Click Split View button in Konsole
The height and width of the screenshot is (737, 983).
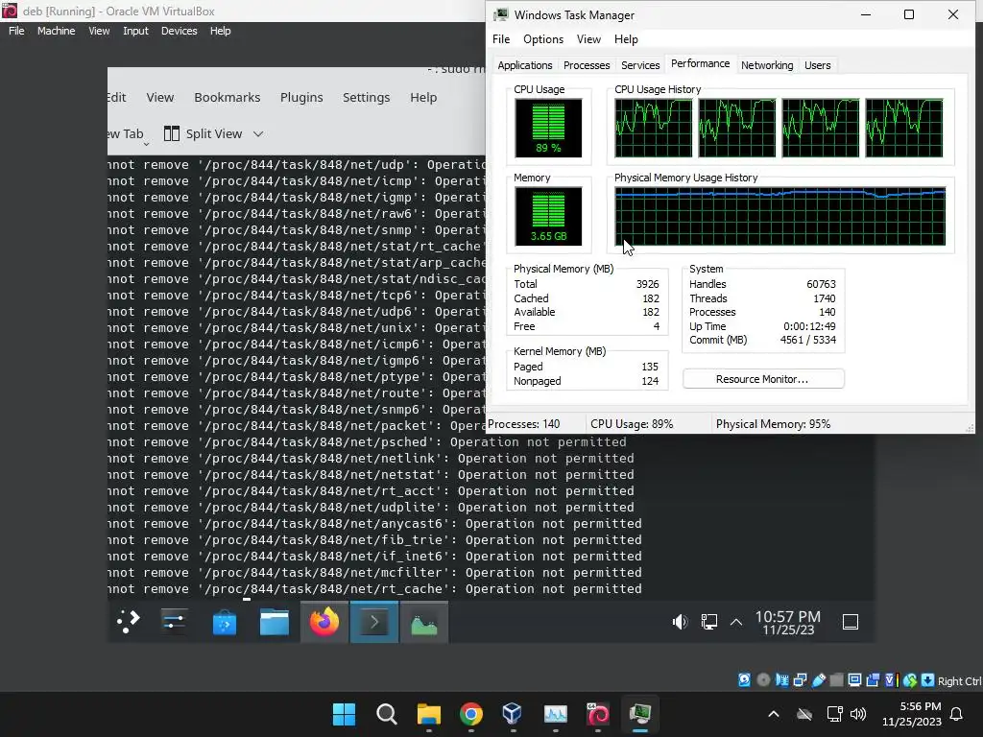[204, 133]
